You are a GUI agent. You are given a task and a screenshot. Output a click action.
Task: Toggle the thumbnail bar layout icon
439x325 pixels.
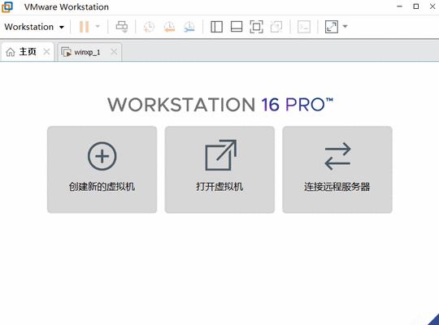point(237,27)
